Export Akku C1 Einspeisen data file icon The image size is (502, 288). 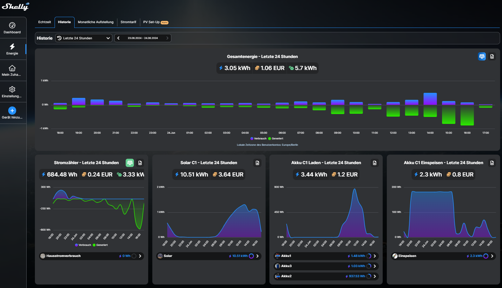coord(492,163)
